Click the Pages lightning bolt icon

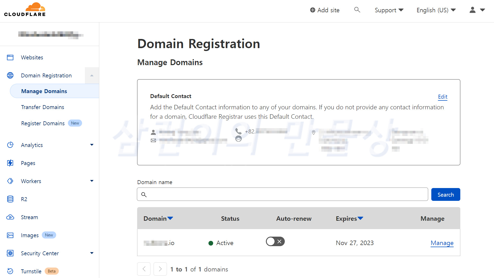click(10, 163)
